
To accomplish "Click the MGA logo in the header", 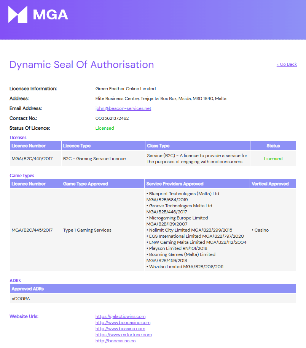I will point(38,14).
